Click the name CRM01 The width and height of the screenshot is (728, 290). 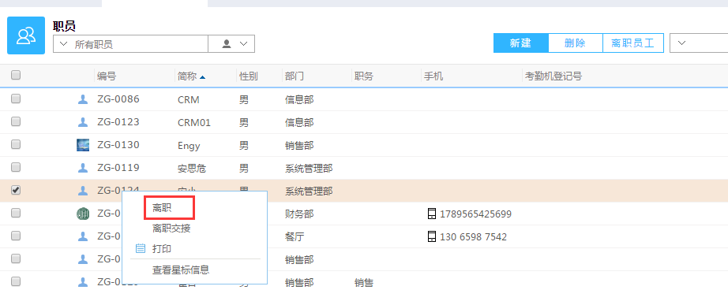(x=194, y=123)
